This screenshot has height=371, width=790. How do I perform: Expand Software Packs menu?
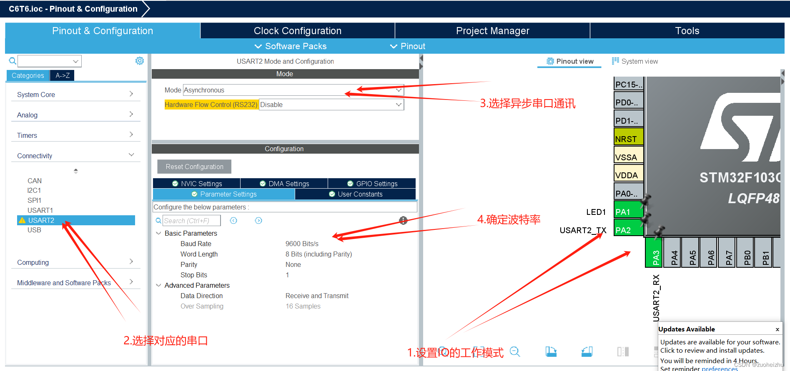tap(291, 46)
